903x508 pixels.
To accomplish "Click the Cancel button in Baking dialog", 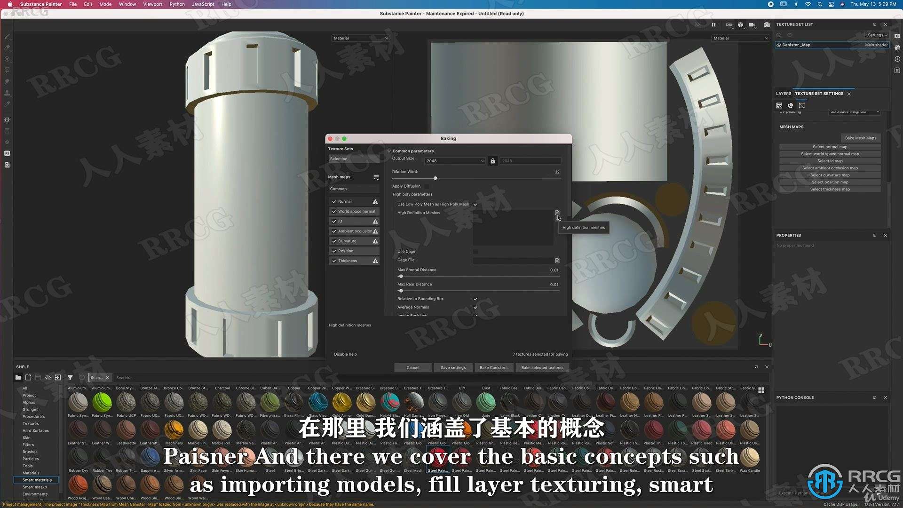I will [x=413, y=367].
